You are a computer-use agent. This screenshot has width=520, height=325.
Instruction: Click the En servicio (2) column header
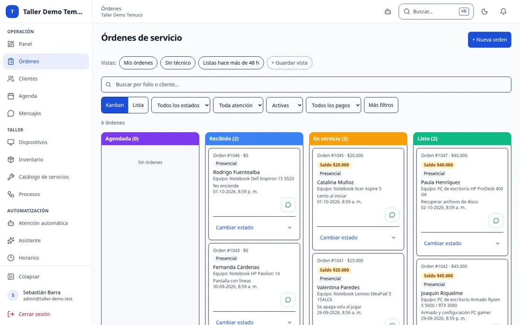358,139
